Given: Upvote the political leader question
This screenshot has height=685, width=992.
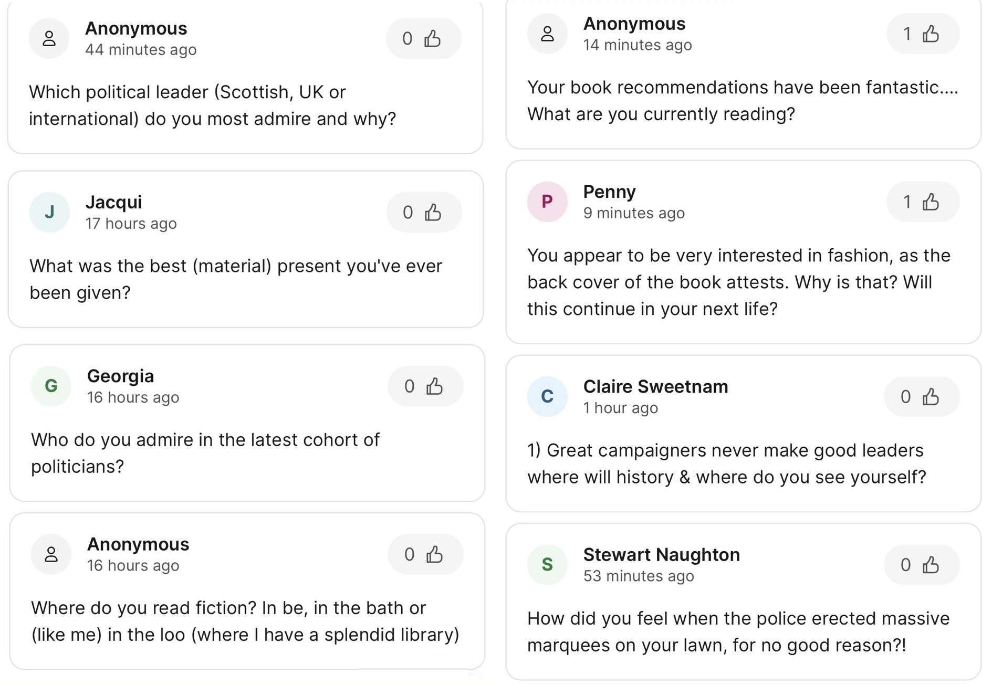Looking at the screenshot, I should click(423, 38).
